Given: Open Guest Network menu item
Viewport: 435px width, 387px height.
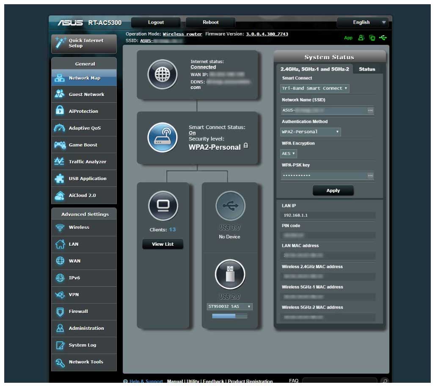Looking at the screenshot, I should click(x=84, y=94).
